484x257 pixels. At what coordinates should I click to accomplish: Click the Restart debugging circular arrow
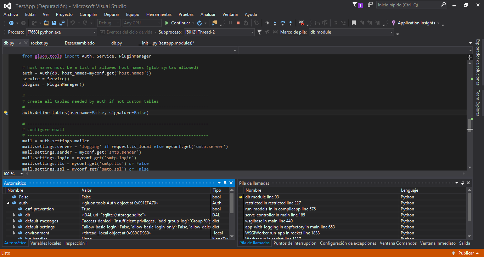pos(246,23)
